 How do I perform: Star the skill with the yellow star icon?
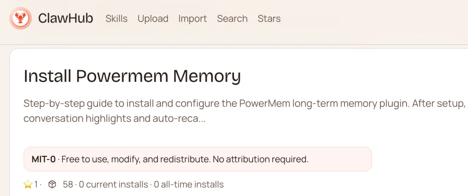(x=28, y=185)
